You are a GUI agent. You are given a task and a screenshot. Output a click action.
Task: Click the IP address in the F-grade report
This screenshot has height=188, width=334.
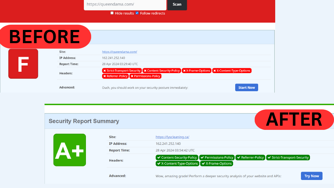(x=113, y=58)
